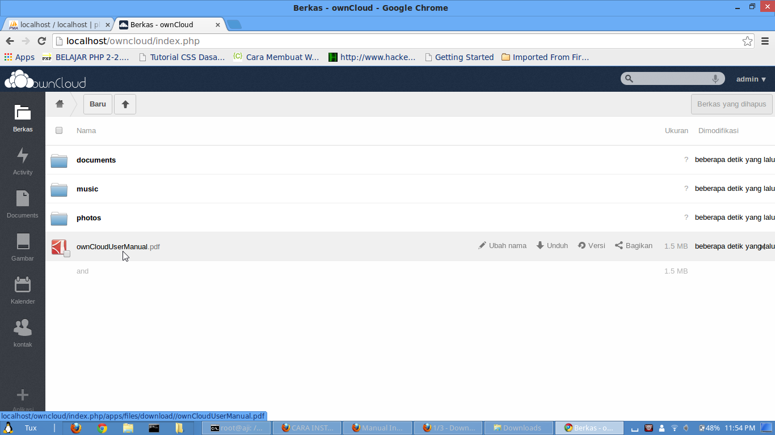Screen dimensions: 775x435
Task: Click the music folder icon
Action: [x=59, y=189]
